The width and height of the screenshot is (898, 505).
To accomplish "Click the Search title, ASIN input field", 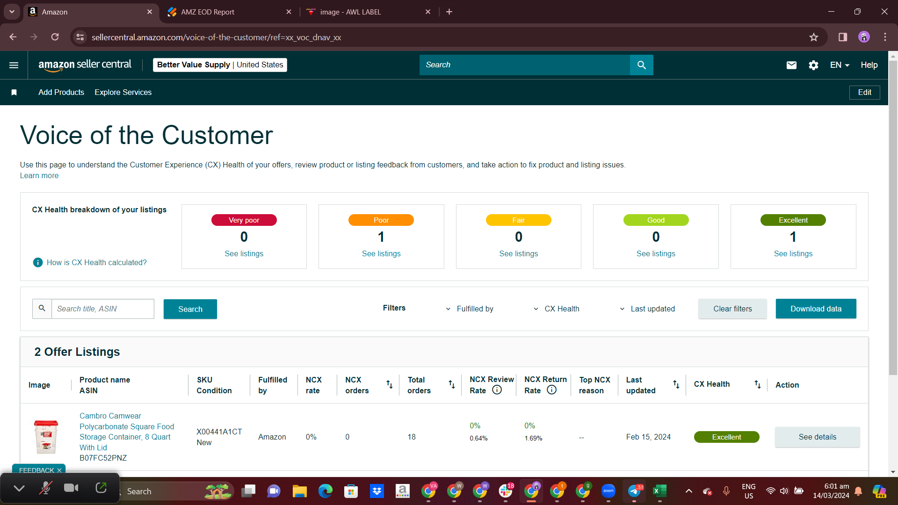I will (x=103, y=309).
